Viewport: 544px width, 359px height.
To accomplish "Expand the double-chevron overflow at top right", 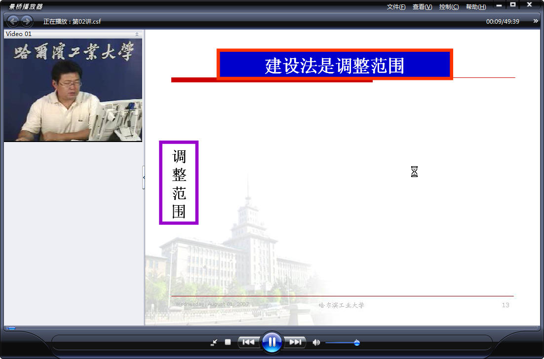I will 536,21.
